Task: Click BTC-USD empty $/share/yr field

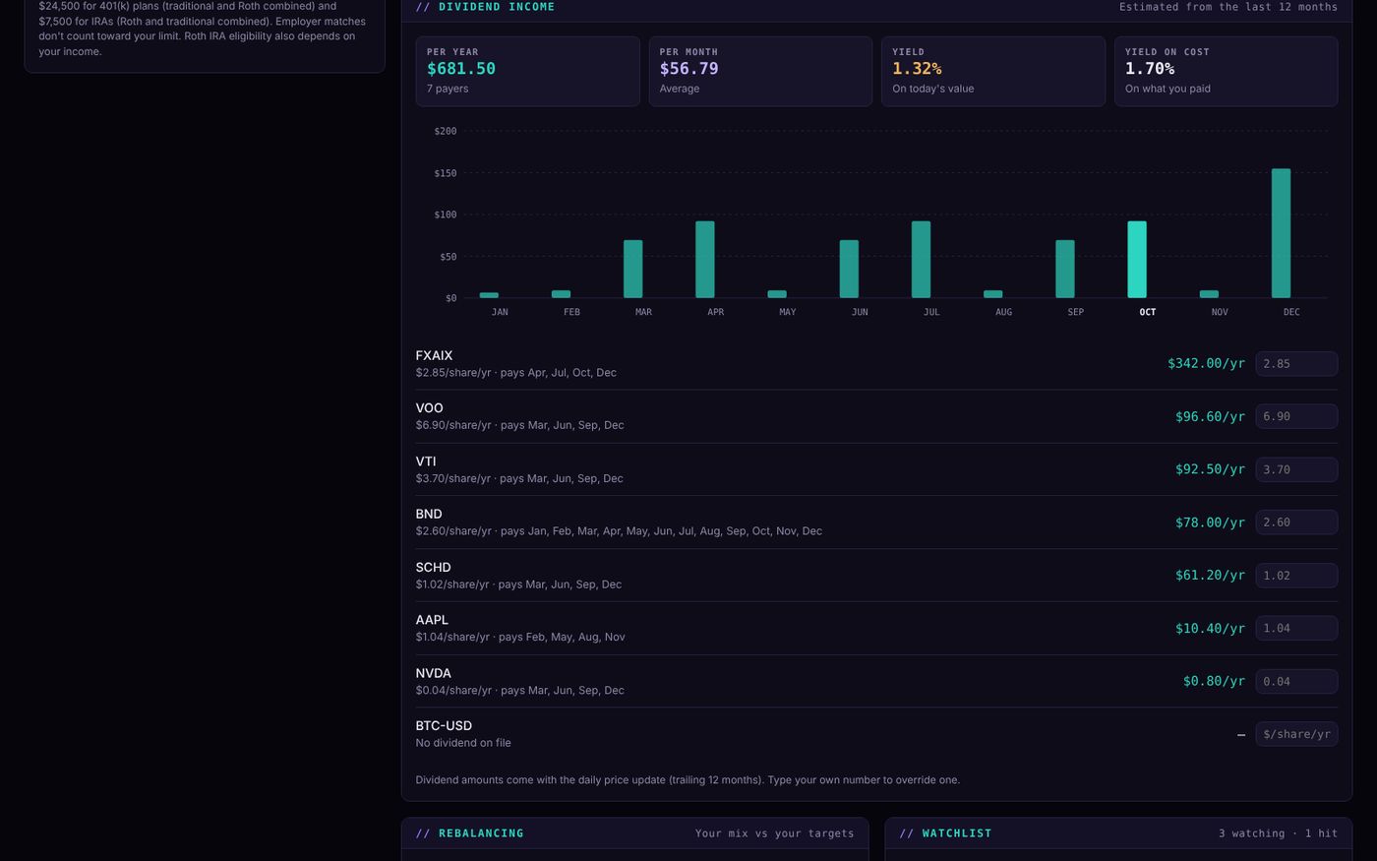Action: click(1296, 734)
